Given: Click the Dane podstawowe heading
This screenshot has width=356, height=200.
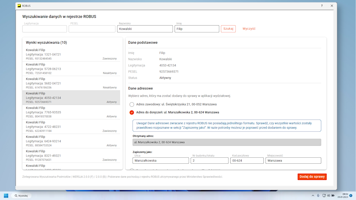Looking at the screenshot, I should (x=143, y=42).
